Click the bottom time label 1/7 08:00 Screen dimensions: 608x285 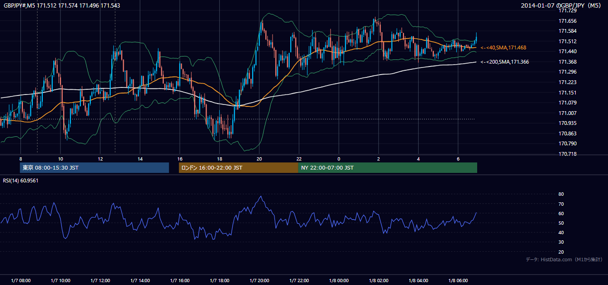tap(20, 281)
